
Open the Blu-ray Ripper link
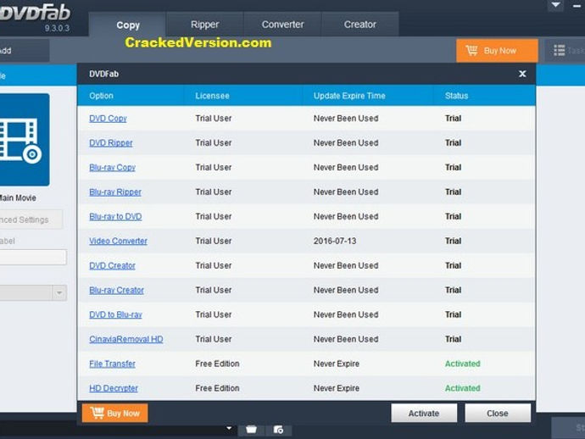tap(115, 192)
